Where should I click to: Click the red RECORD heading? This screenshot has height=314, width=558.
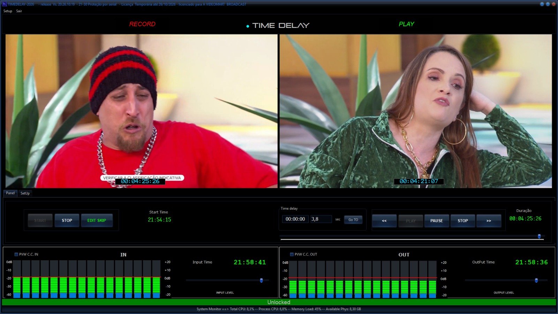tap(142, 24)
